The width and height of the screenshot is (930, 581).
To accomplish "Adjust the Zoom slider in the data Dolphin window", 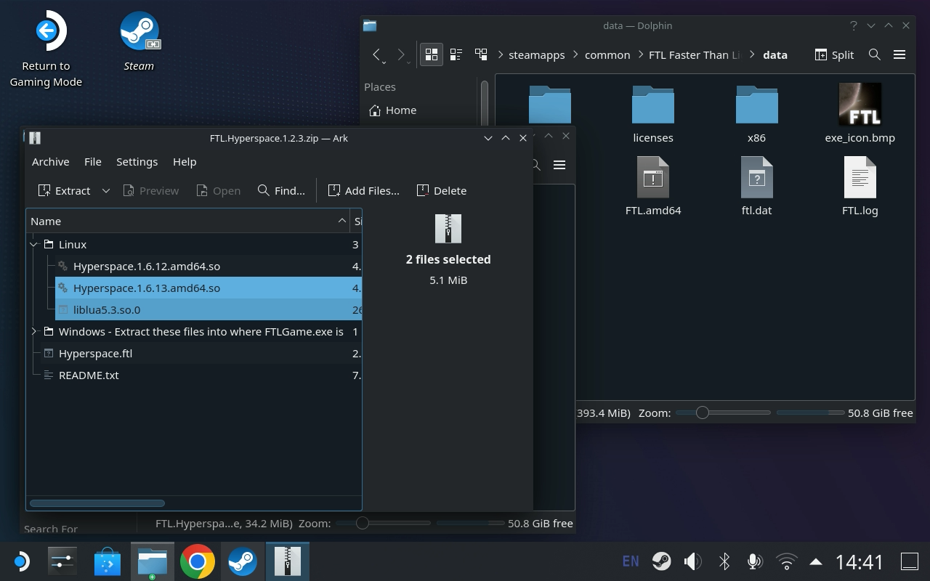I will (x=723, y=413).
